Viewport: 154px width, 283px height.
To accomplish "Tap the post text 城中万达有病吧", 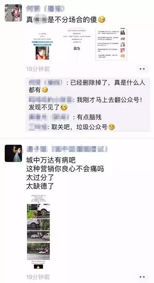I will 51,160.
